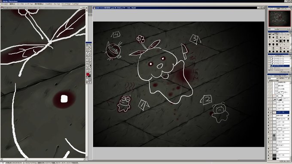The width and height of the screenshot is (292, 164).
Task: Open status bar info options arrow
Action: [24, 163]
